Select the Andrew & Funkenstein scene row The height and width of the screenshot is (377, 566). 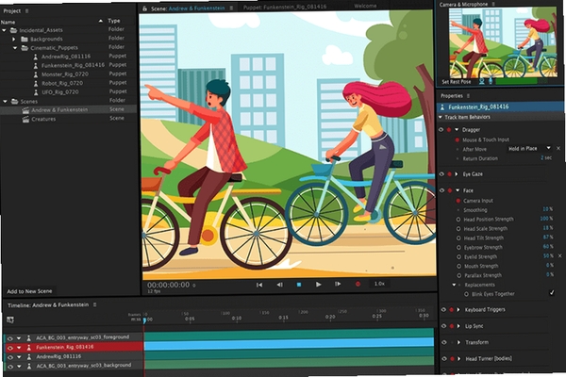click(x=69, y=109)
